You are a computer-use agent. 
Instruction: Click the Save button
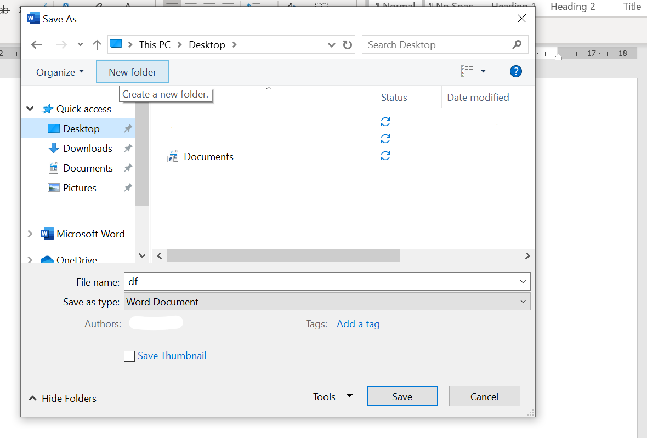tap(402, 396)
